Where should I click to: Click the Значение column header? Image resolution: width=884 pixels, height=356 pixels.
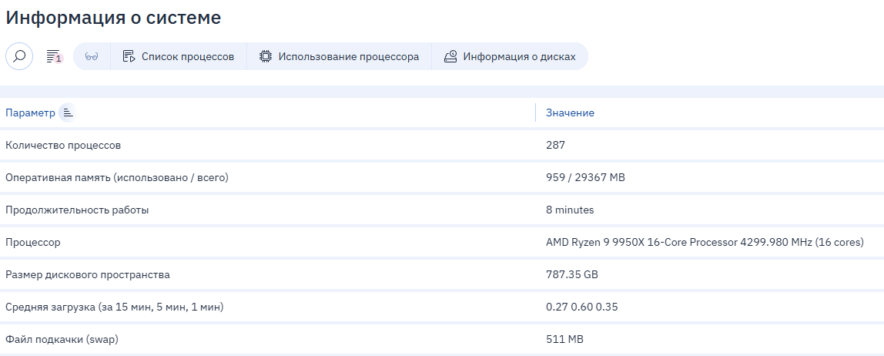pos(570,113)
